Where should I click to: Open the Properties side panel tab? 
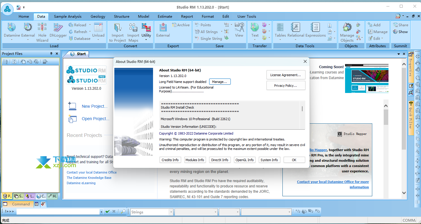(x=411, y=67)
